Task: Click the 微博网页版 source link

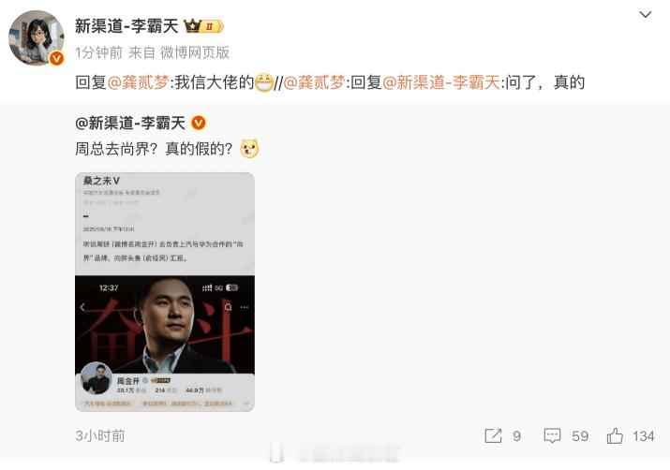Action: pos(195,52)
